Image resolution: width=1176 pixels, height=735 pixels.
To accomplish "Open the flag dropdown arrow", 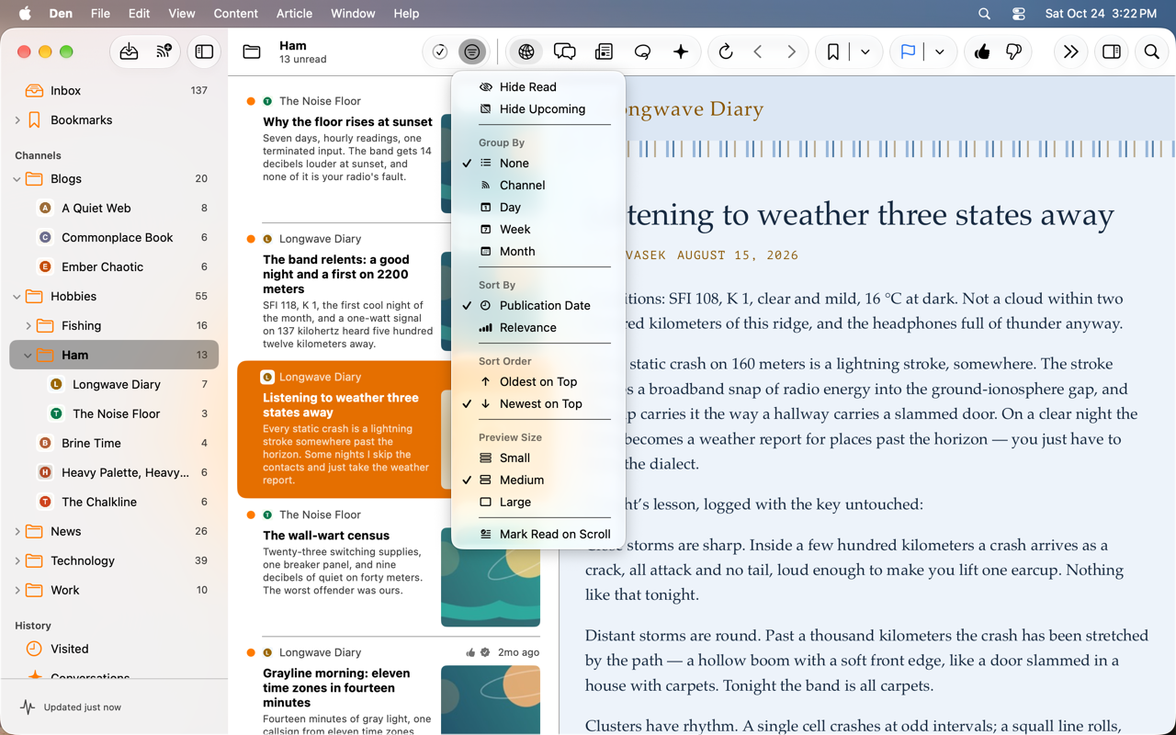I will 940,52.
